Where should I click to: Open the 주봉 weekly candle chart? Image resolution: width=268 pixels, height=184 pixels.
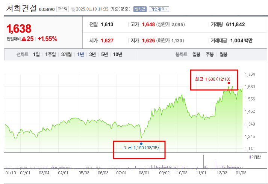point(210,54)
